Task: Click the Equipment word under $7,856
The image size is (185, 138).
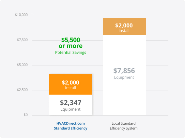Action: pos(124,77)
